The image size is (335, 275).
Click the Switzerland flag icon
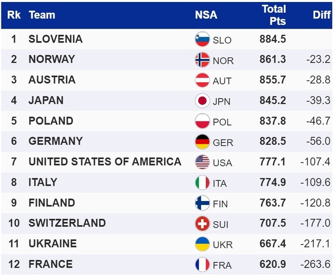pyautogui.click(x=202, y=224)
